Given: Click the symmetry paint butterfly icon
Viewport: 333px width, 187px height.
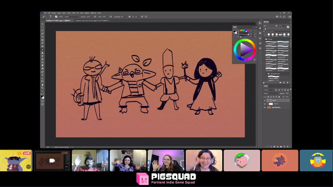Looking at the screenshot, I should pyautogui.click(x=146, y=17).
